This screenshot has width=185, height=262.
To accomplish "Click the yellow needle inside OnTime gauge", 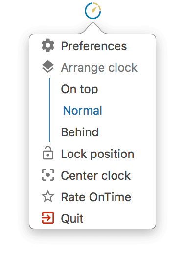I will (x=93, y=9).
